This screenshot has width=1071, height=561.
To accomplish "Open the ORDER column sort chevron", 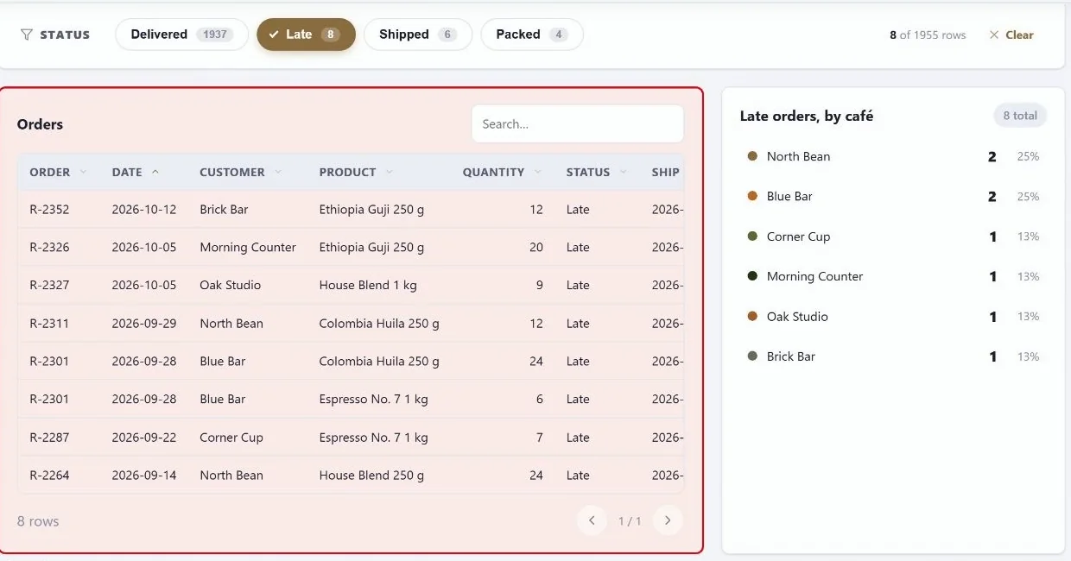I will (x=84, y=172).
